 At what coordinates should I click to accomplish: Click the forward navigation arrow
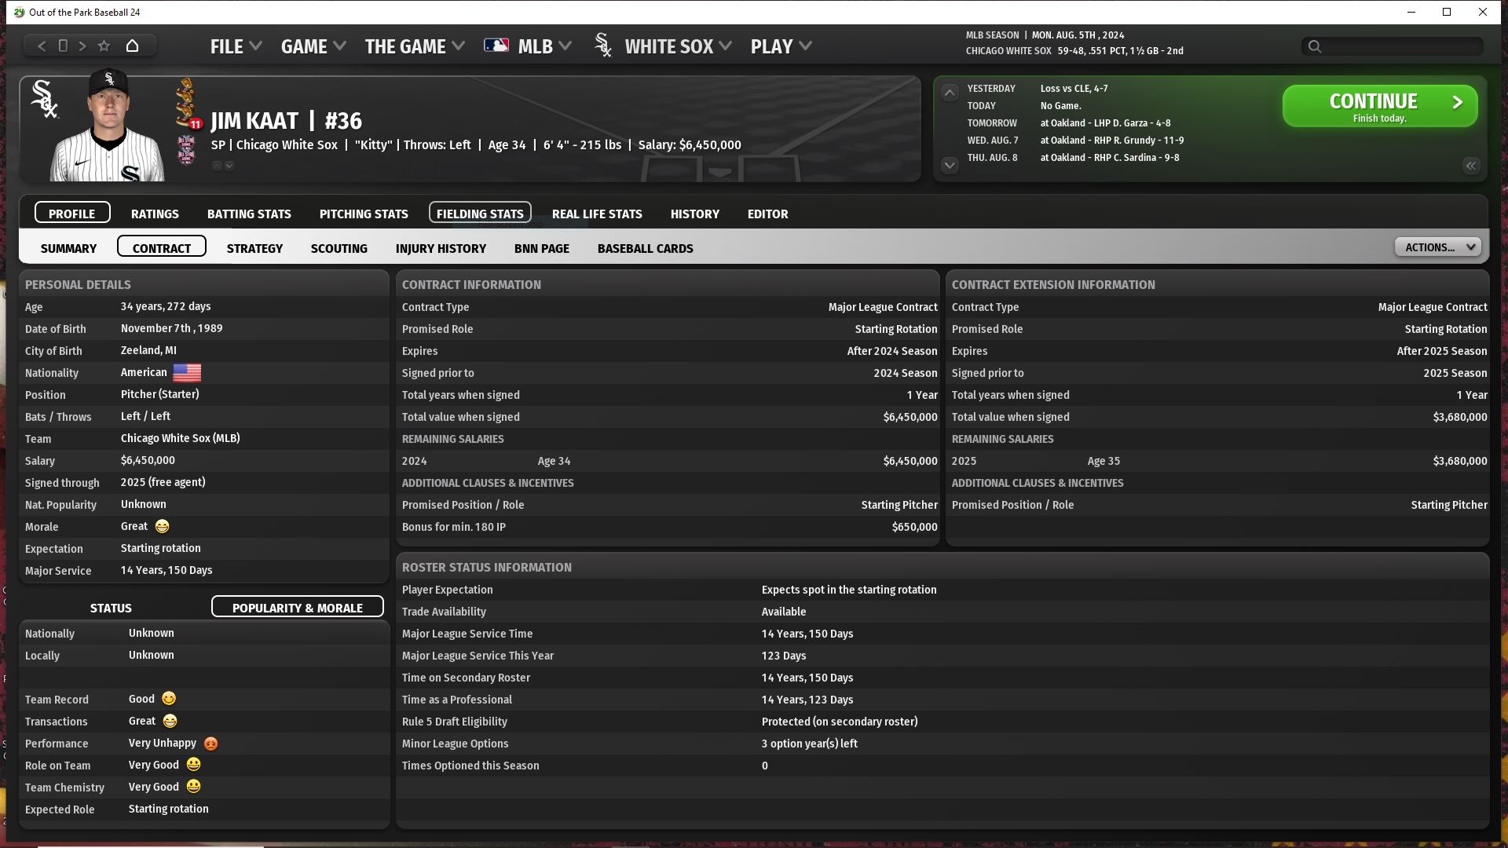pyautogui.click(x=82, y=46)
